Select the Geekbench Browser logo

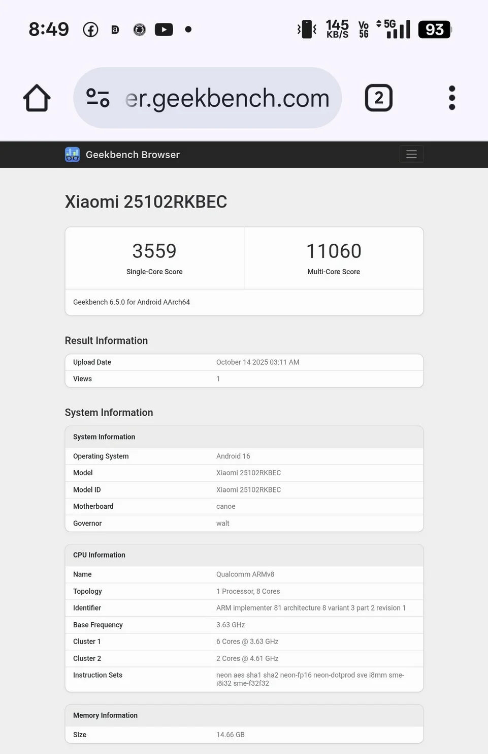pyautogui.click(x=72, y=154)
